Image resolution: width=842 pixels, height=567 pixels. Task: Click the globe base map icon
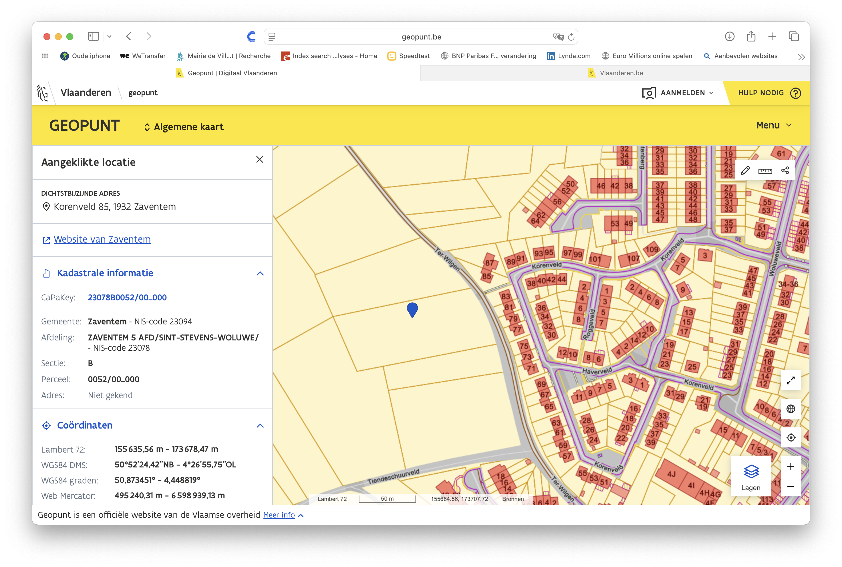coord(790,409)
